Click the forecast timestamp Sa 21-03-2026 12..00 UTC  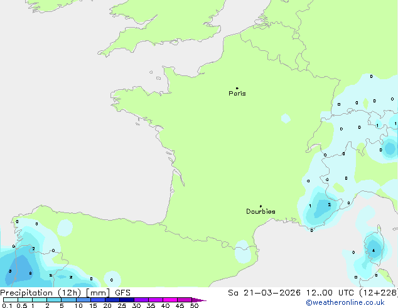291,293
